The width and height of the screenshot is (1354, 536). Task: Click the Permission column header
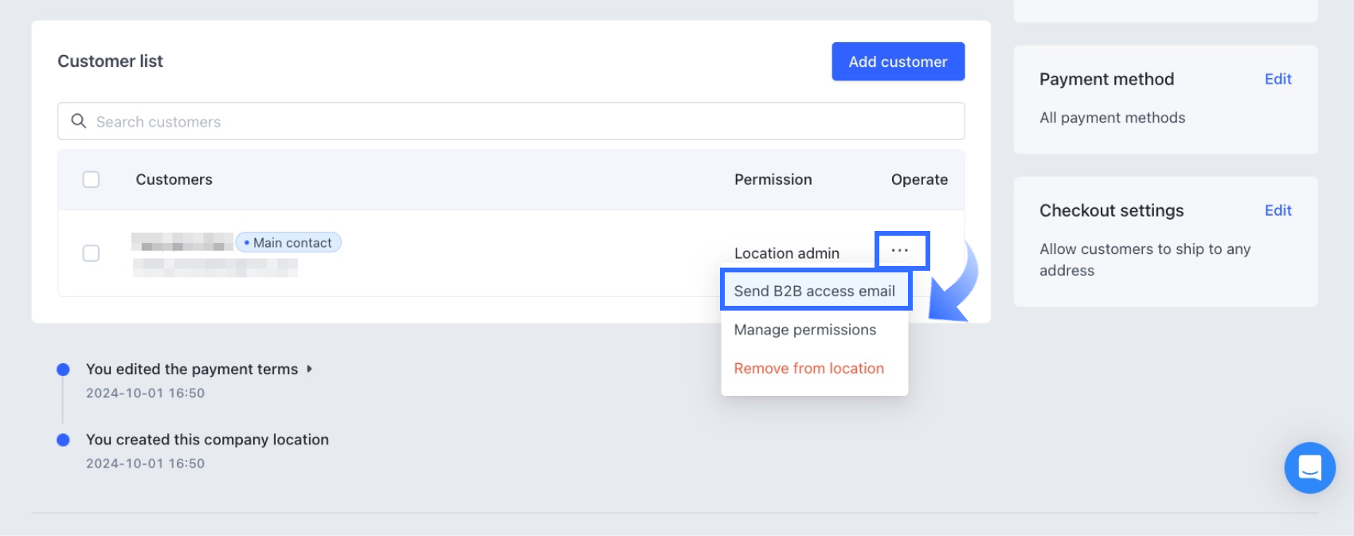773,180
